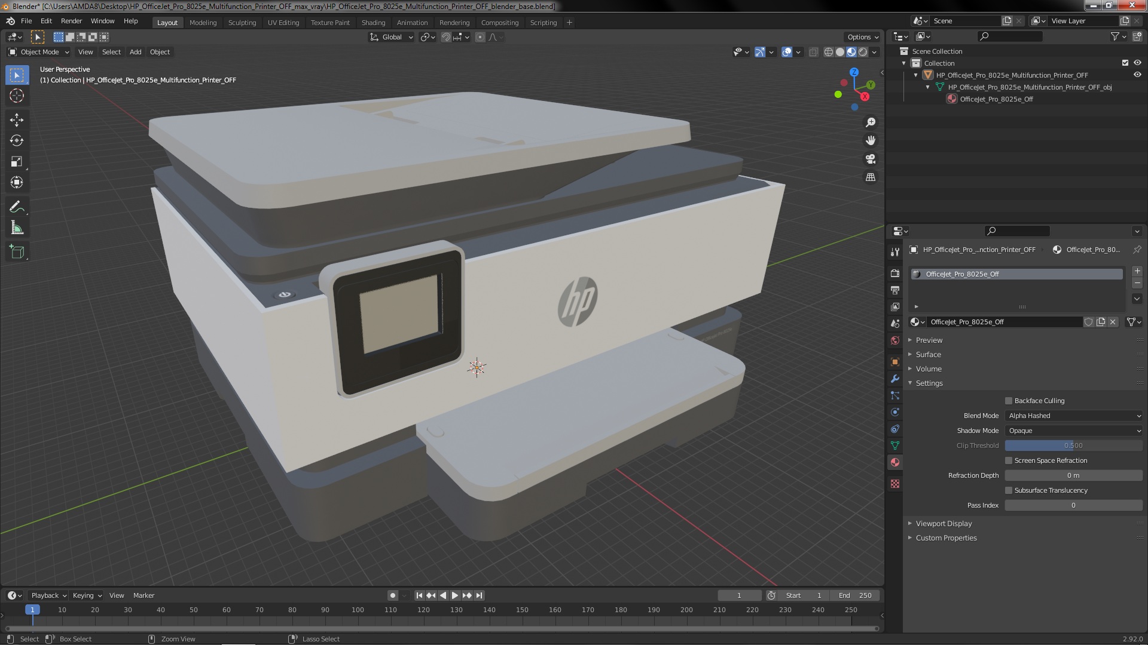The height and width of the screenshot is (645, 1148).
Task: Expand the Surface properties section
Action: (x=929, y=354)
